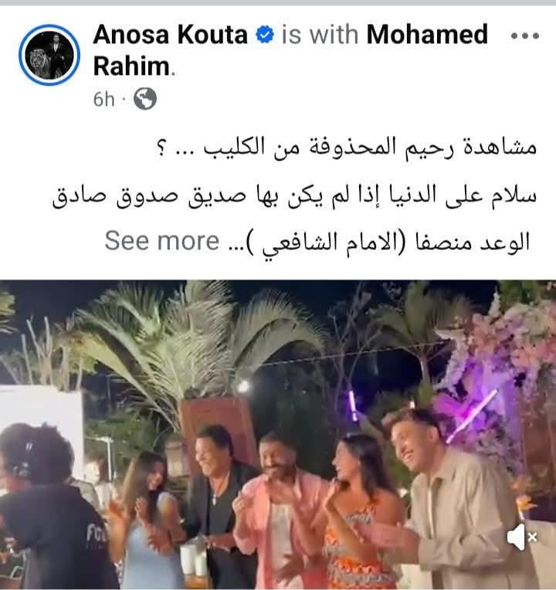
Task: Open Anosa Kouta's round profile picture
Action: pyautogui.click(x=49, y=55)
